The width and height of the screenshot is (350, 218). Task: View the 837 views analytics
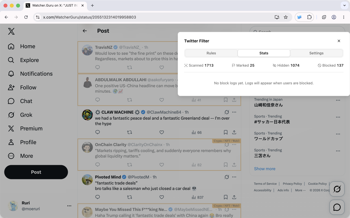(197, 197)
